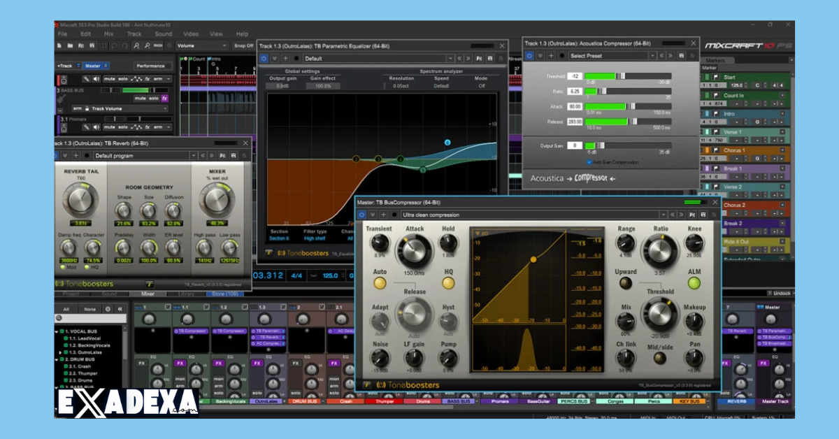Collapse the DRUM BUS group in mixer tree
Screen dimensions: 839x439
pos(56,359)
